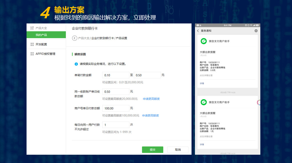
Task: Click the 额度设置 section heading
Action: pos(80,54)
